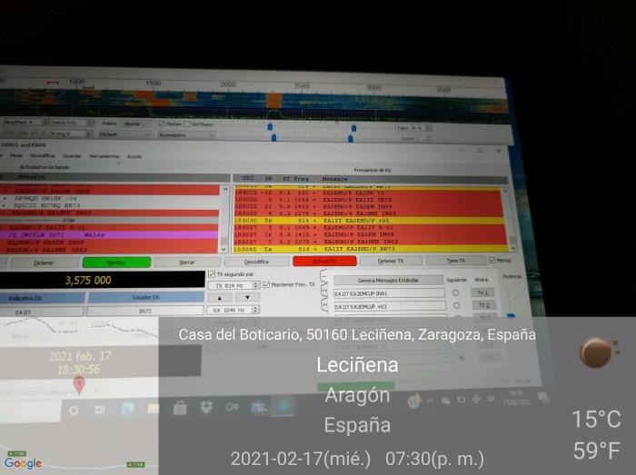Screen dimensions: 636x475
Task: Click the Decodifica button
Action: (256, 262)
